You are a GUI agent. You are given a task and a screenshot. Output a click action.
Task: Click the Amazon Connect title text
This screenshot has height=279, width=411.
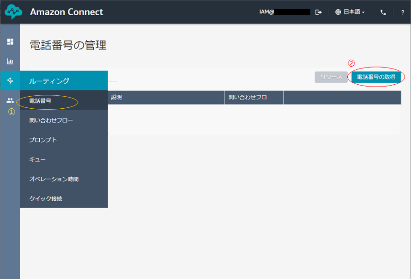click(x=66, y=12)
